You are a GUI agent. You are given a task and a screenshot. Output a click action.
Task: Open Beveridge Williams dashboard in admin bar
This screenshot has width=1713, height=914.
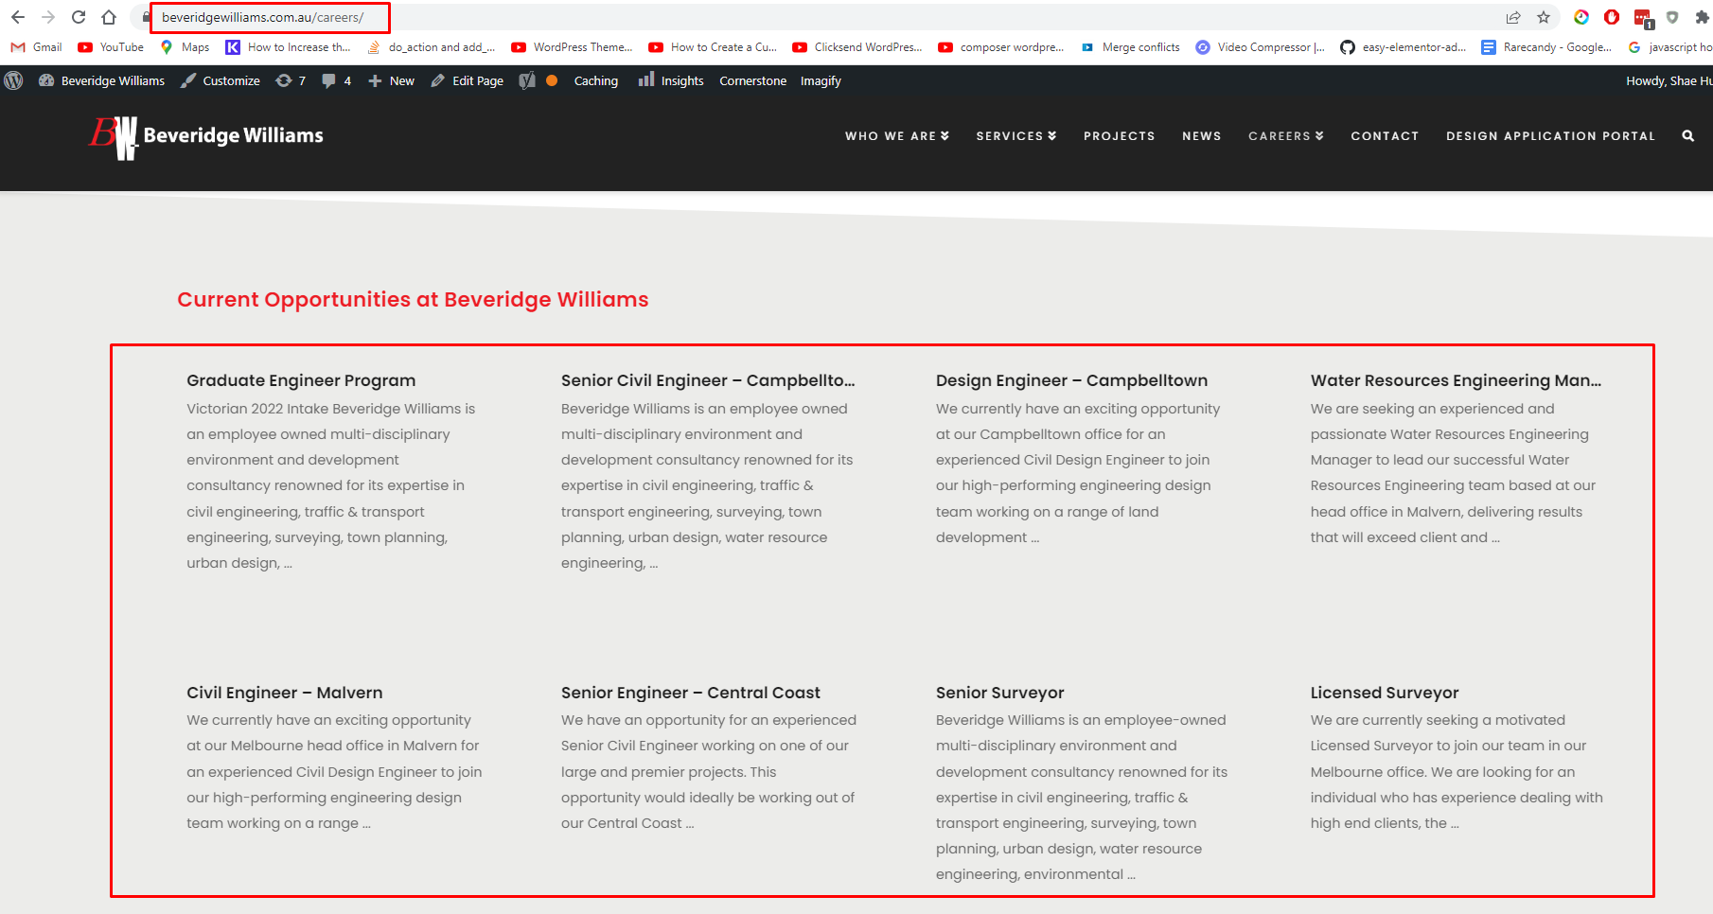[x=101, y=80]
